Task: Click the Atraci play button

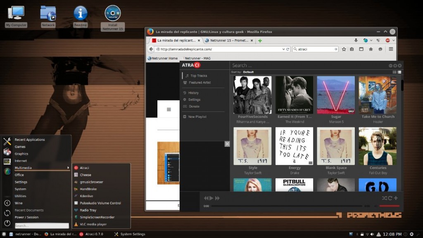Action: (x=211, y=198)
